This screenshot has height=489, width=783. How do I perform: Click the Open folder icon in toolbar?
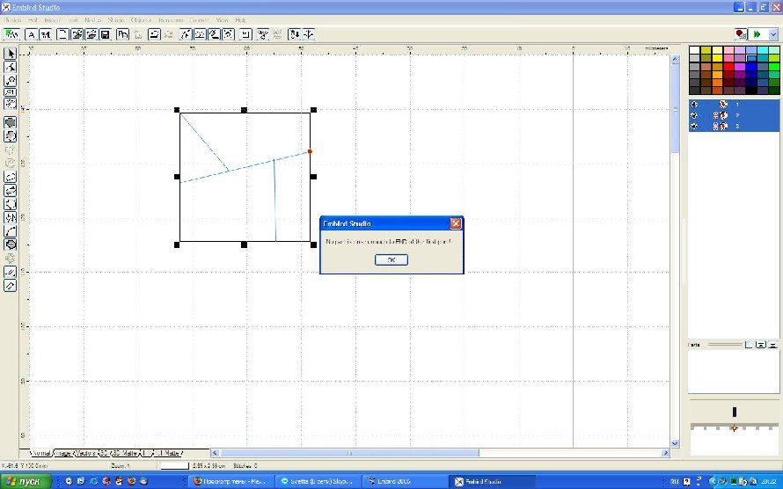click(x=77, y=34)
